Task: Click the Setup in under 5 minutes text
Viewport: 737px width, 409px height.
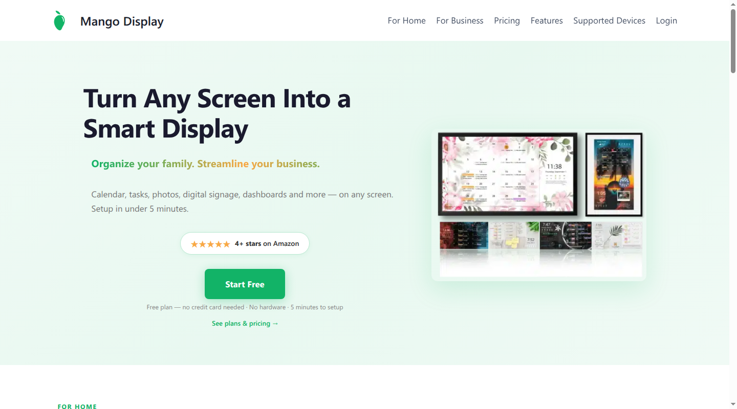Action: click(x=140, y=209)
